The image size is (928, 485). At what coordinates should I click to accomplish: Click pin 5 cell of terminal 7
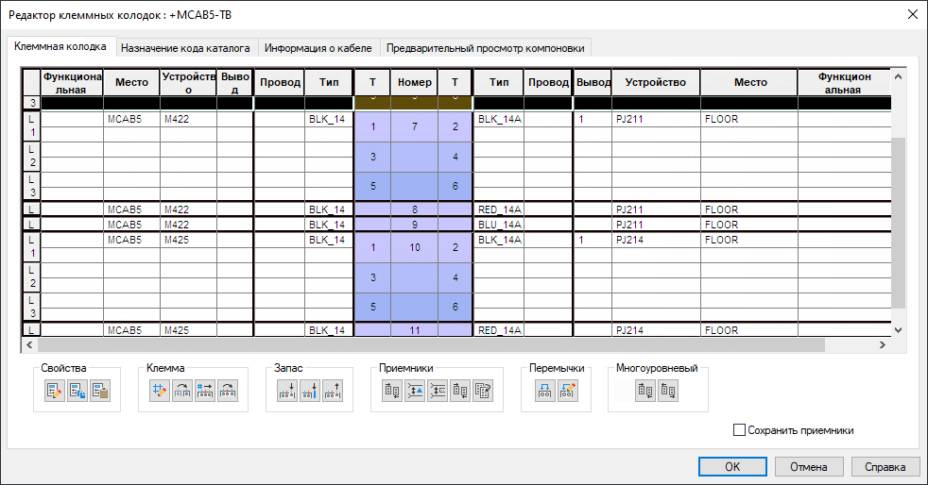click(373, 186)
